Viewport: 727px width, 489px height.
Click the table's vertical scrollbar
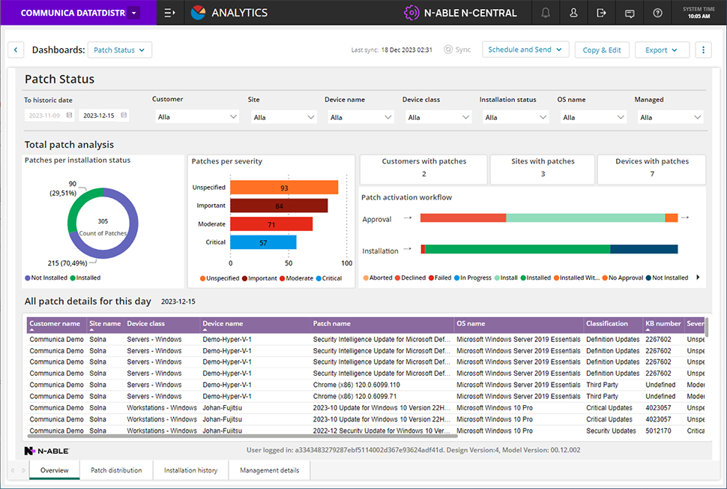pyautogui.click(x=707, y=327)
